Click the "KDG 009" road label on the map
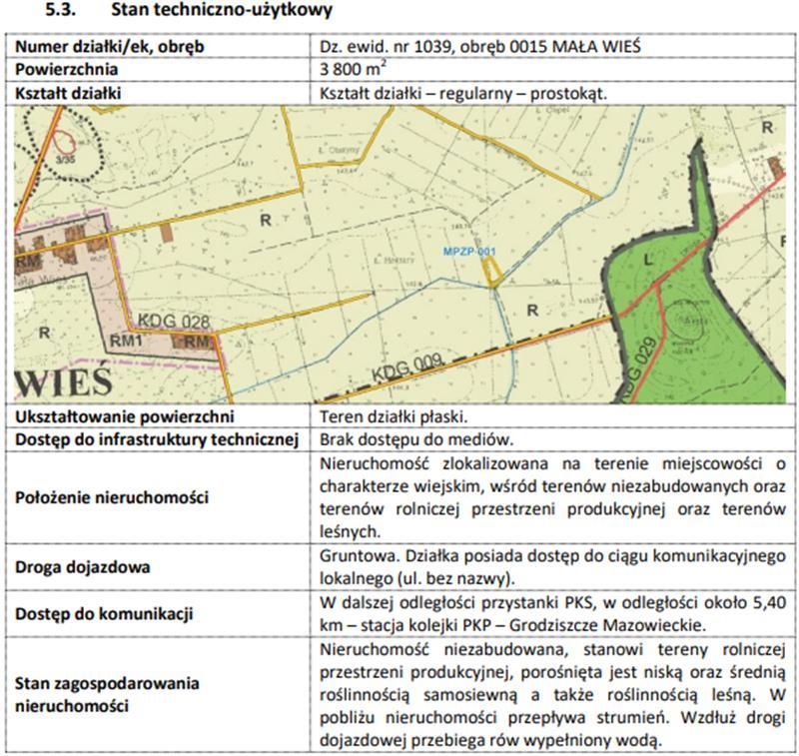 click(x=407, y=368)
